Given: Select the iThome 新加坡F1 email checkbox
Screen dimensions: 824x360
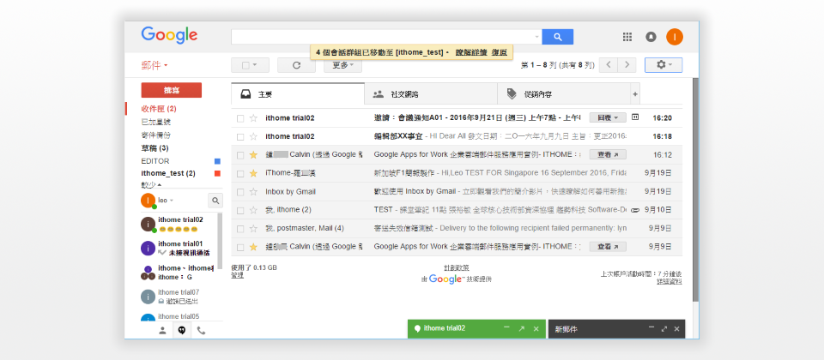Looking at the screenshot, I should click(240, 174).
